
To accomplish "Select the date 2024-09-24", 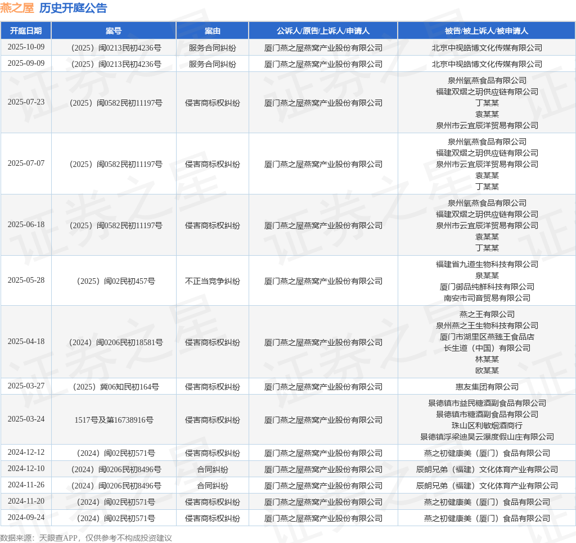I will pyautogui.click(x=26, y=517).
